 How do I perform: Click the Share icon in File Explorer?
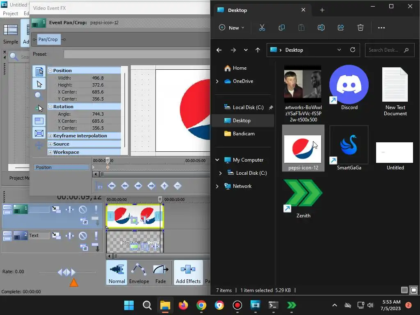point(341,27)
